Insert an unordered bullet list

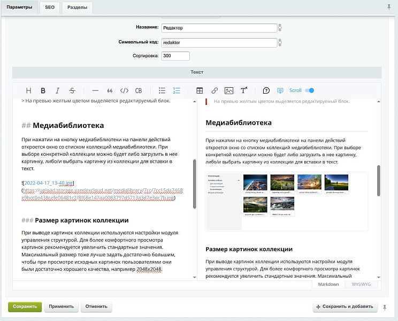pyautogui.click(x=162, y=91)
